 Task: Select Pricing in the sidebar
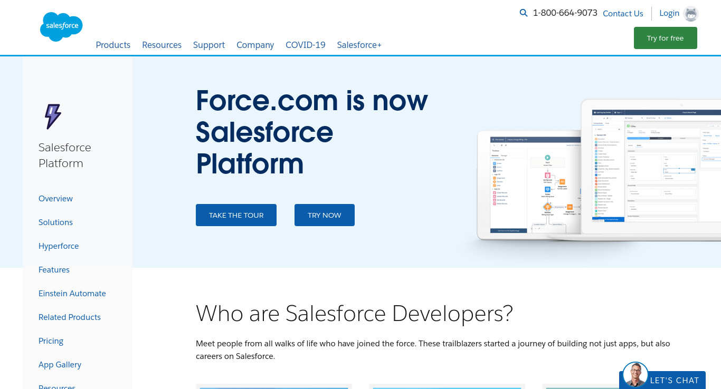[x=51, y=341]
